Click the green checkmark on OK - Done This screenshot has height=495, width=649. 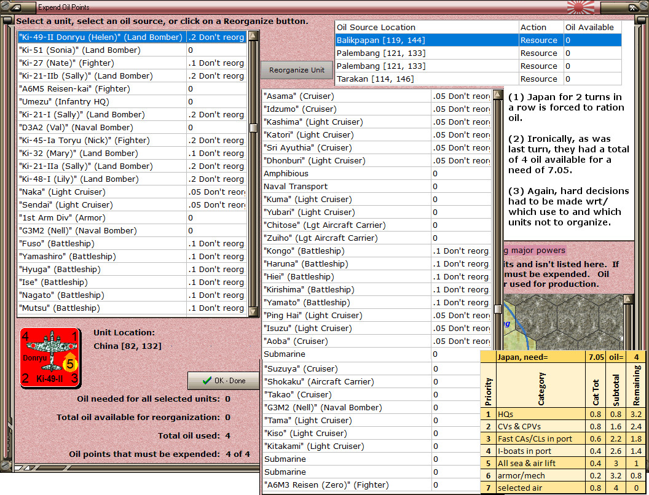click(x=207, y=380)
